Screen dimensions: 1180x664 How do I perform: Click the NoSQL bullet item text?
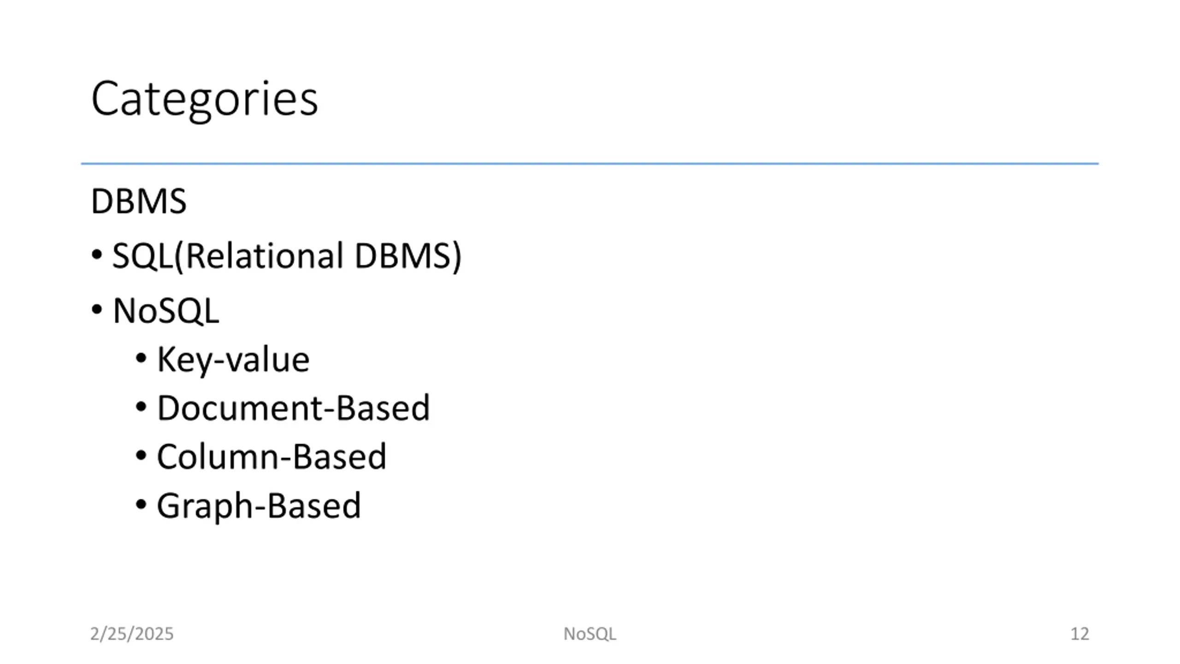coord(166,311)
